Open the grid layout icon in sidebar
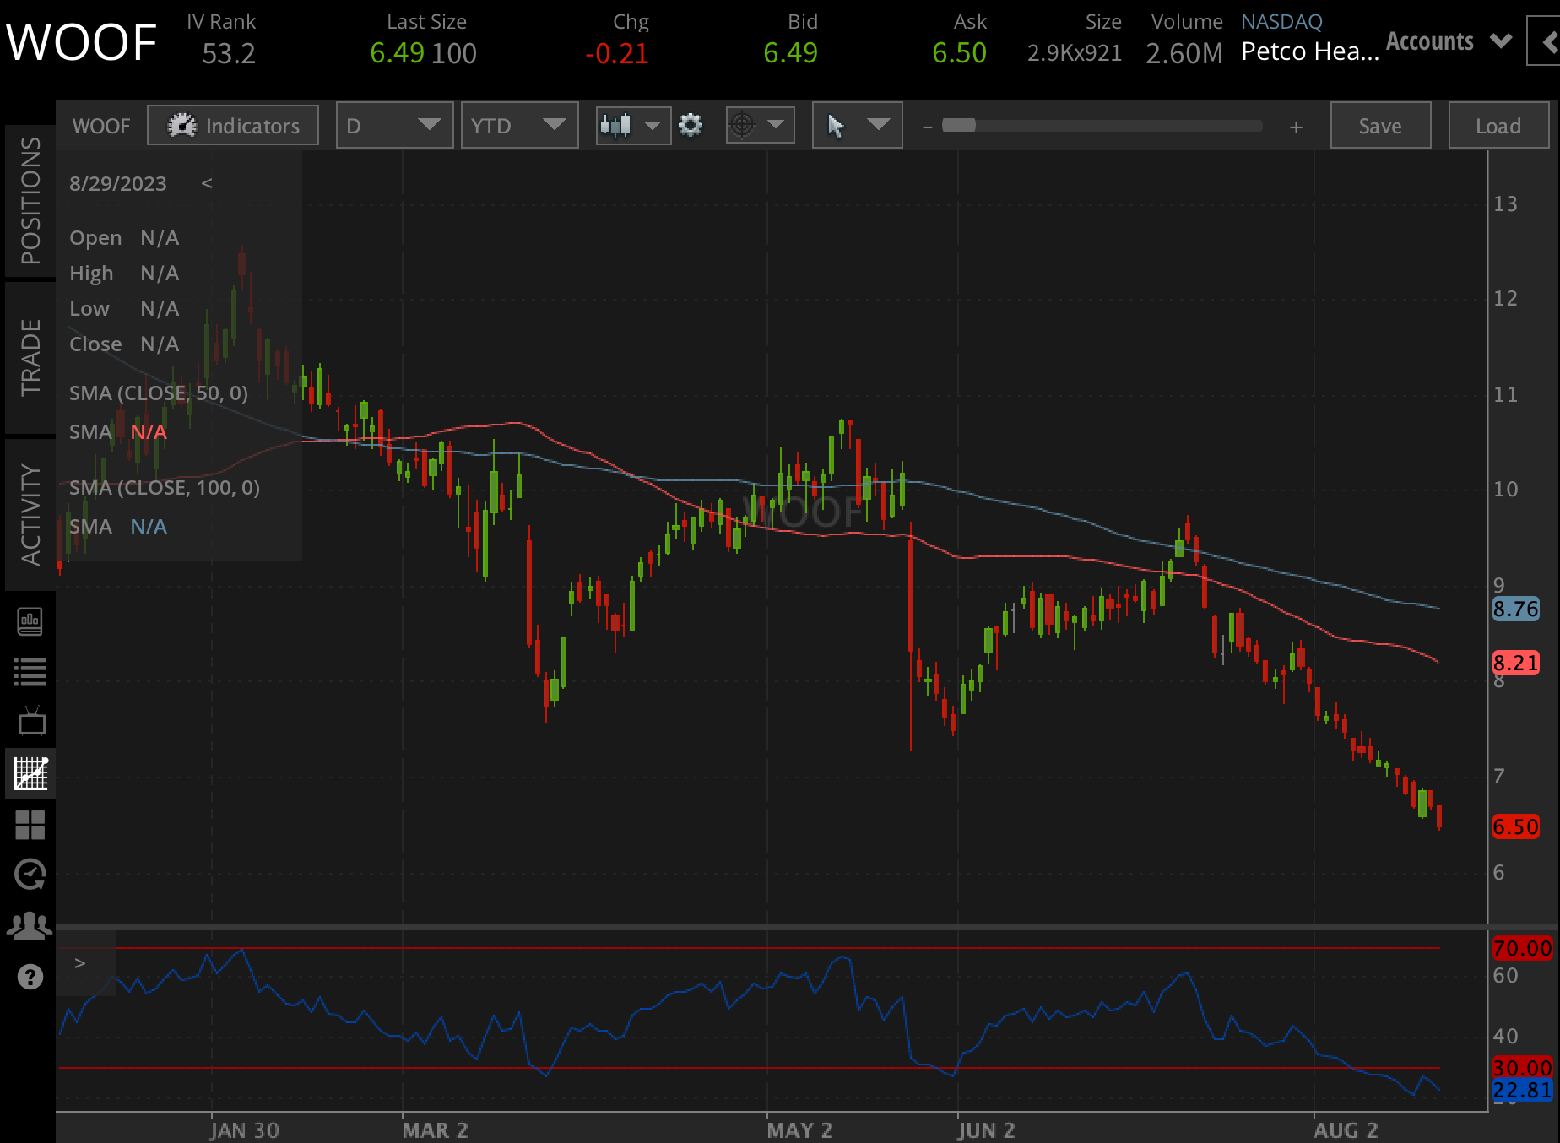This screenshot has height=1143, width=1560. [30, 825]
